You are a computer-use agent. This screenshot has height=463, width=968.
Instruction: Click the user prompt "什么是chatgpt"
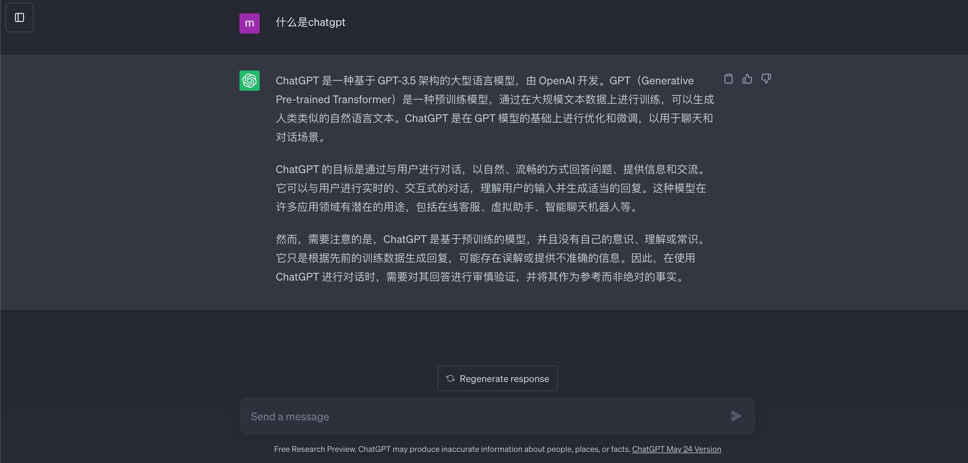point(310,23)
